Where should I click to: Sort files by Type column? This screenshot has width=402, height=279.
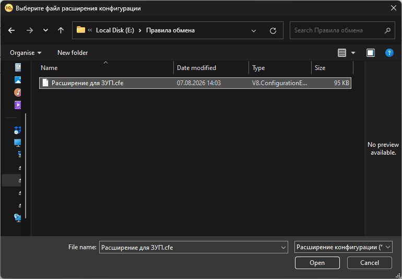pyautogui.click(x=280, y=68)
